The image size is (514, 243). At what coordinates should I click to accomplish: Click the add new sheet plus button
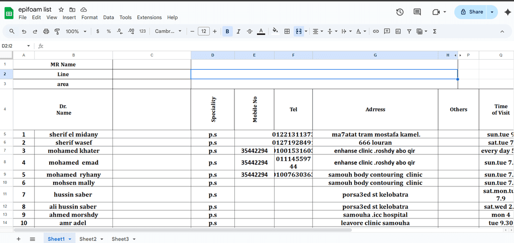click(x=19, y=239)
